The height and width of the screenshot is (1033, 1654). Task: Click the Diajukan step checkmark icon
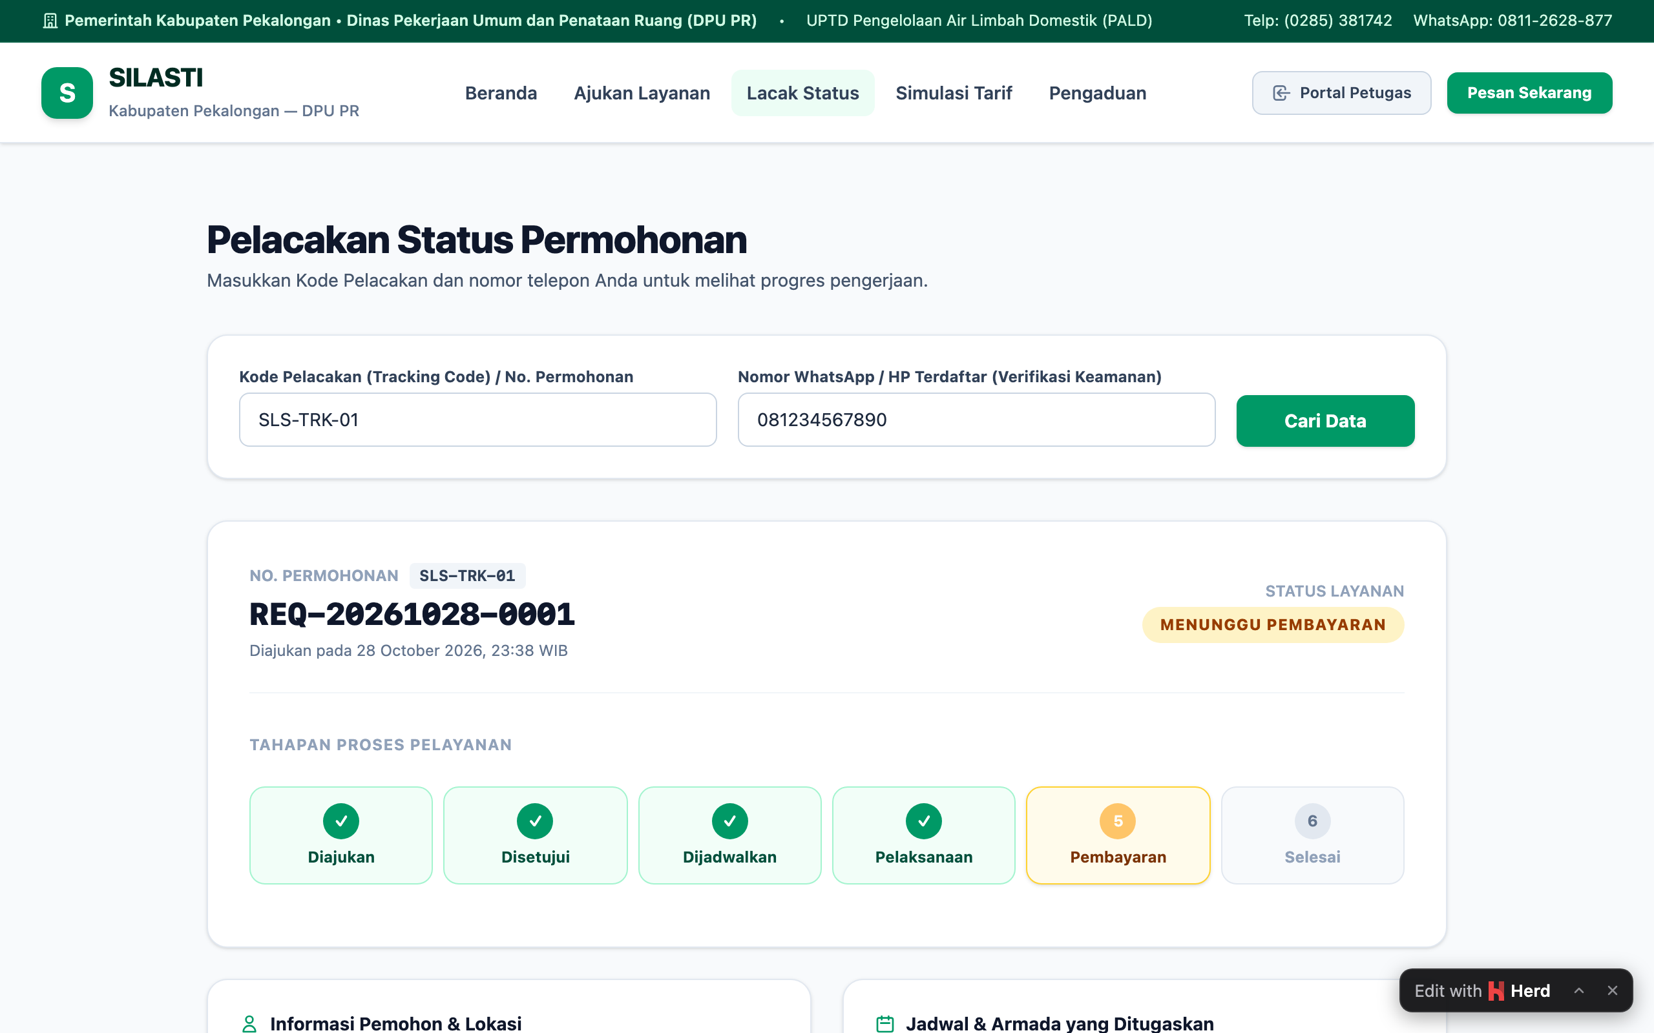[341, 821]
